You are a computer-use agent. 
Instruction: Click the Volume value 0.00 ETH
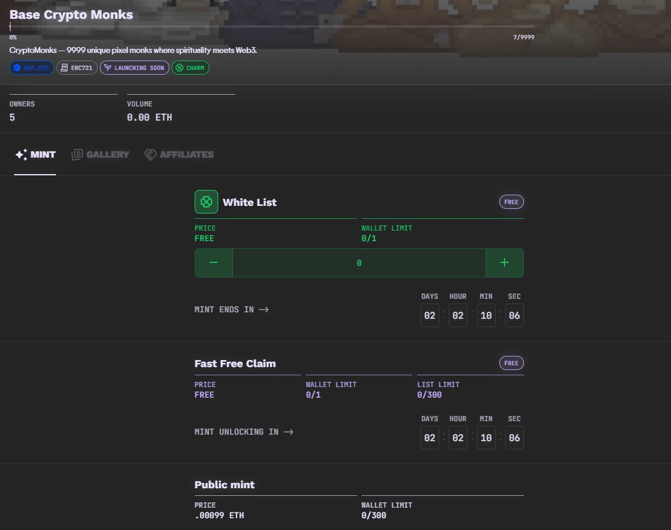point(149,117)
